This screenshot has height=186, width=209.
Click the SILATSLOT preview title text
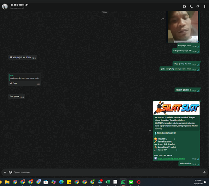tap(175, 119)
